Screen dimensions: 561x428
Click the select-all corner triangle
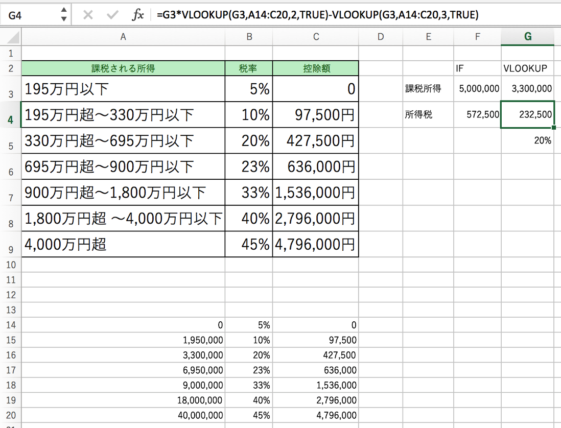point(11,37)
